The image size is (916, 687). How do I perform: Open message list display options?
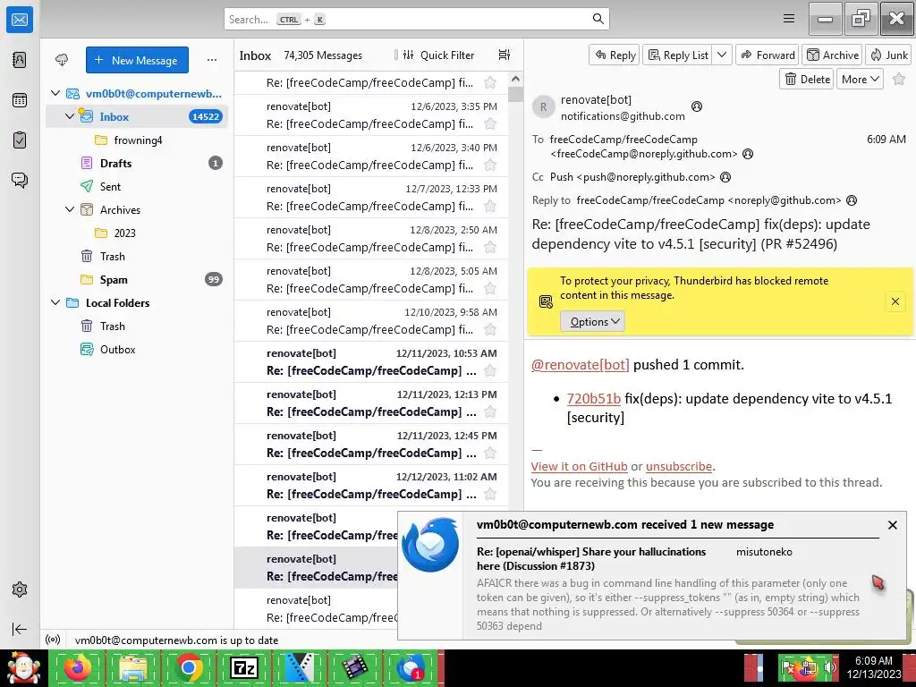pyautogui.click(x=505, y=55)
